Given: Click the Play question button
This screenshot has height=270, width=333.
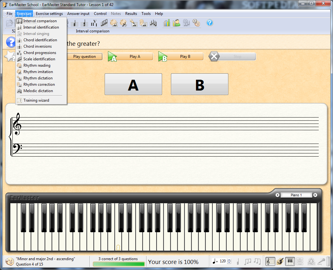Looking at the screenshot, I should [85, 57].
